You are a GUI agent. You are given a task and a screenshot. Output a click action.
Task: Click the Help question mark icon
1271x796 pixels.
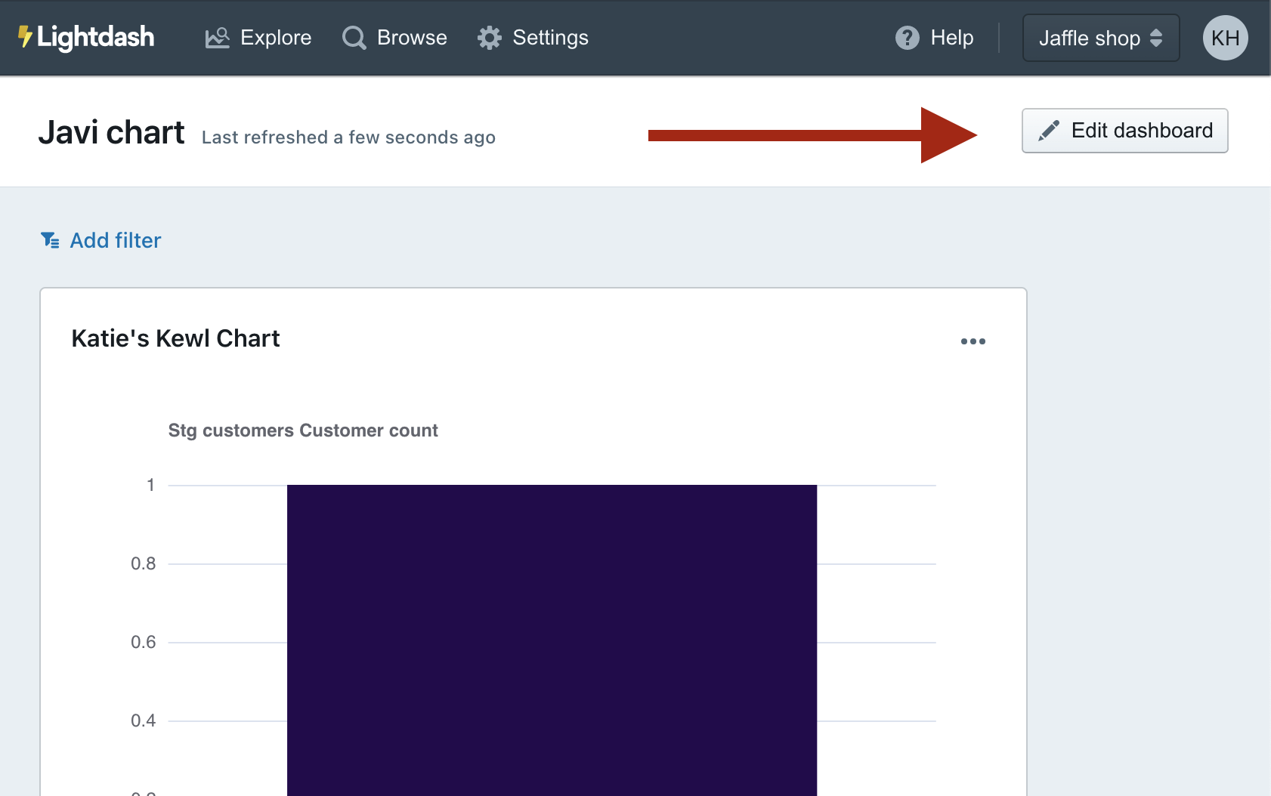[x=907, y=38]
